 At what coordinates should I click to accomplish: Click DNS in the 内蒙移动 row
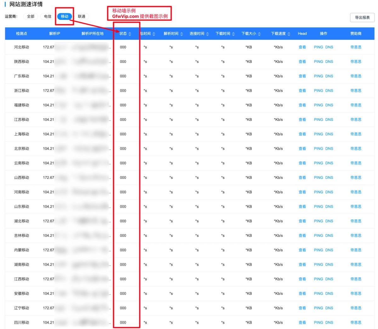(329, 250)
